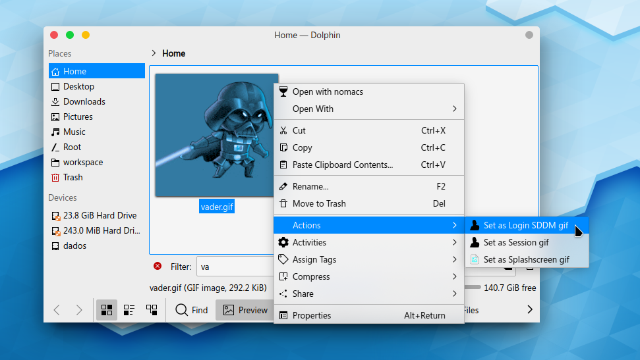This screenshot has height=360, width=640.
Task: Expand the Share submenu
Action: pyautogui.click(x=369, y=294)
